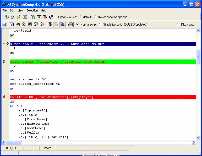Screen dimensions: 202x156
Task: Click the grayed-out document toolbar icon
Action: [x=56, y=24]
